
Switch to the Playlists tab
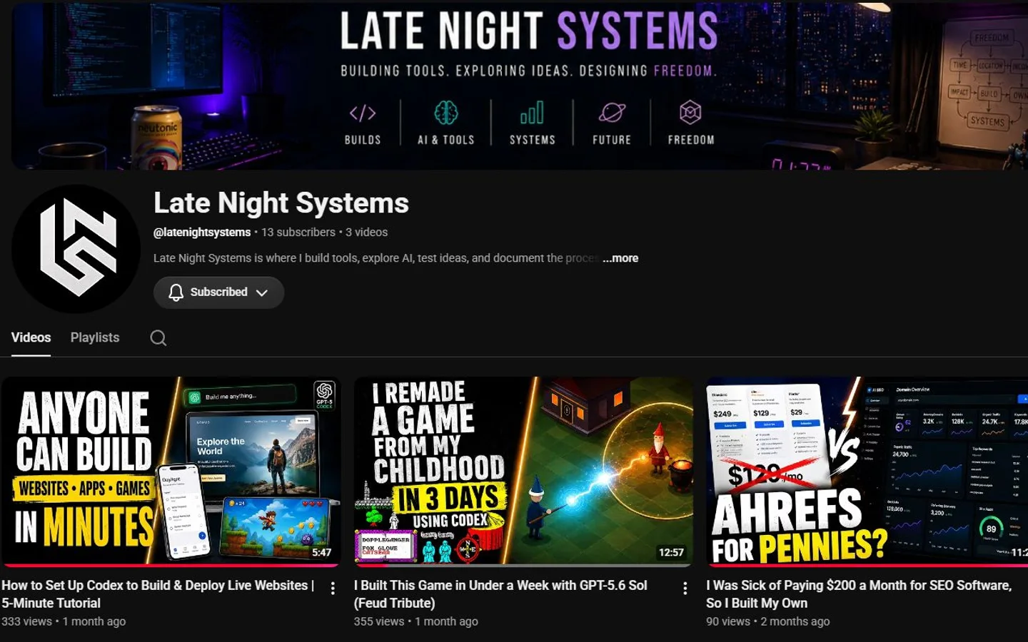[x=95, y=337]
